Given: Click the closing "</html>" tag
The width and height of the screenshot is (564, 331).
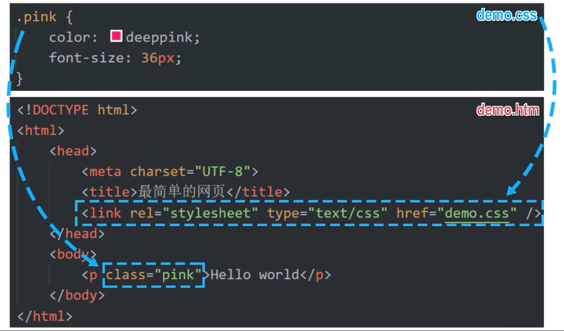Looking at the screenshot, I should tap(45, 316).
